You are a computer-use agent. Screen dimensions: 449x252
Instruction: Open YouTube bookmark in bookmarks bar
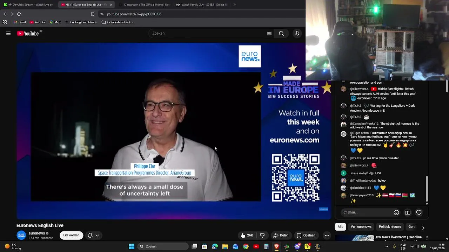pyautogui.click(x=38, y=22)
